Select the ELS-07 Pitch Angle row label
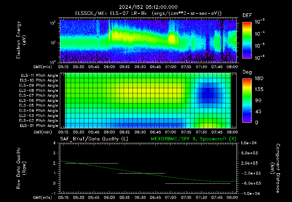292x202 pixels. pyautogui.click(x=39, y=95)
